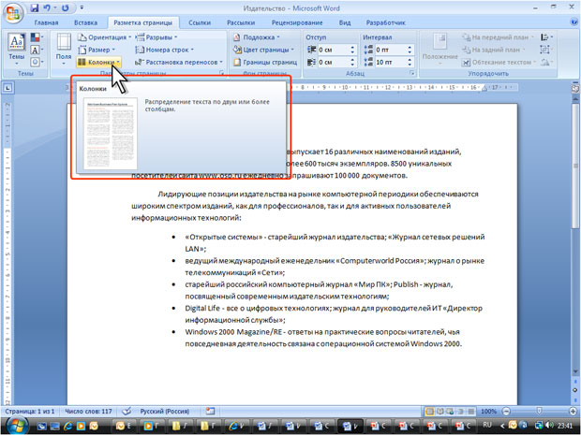Open the Рассылки tab
581x435 pixels.
[x=241, y=22]
